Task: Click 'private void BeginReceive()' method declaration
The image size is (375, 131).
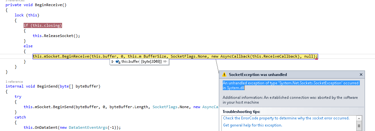Action: click(x=36, y=5)
